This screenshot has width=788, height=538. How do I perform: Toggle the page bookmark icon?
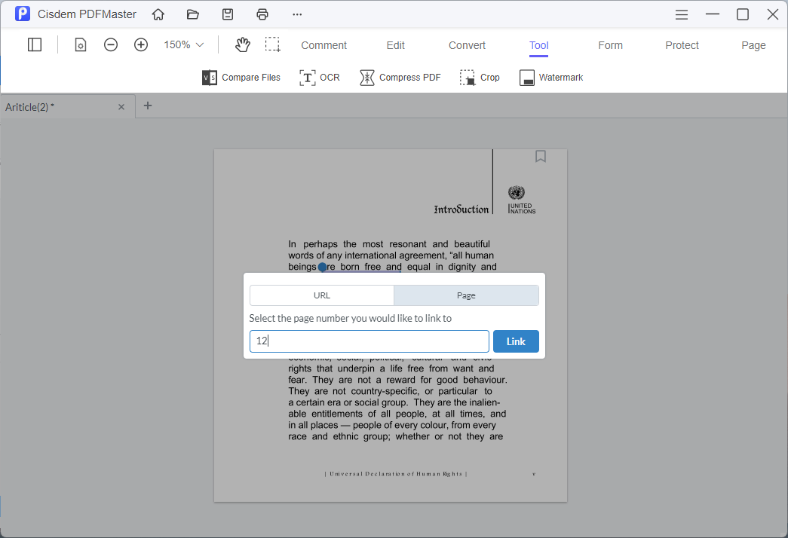(540, 156)
